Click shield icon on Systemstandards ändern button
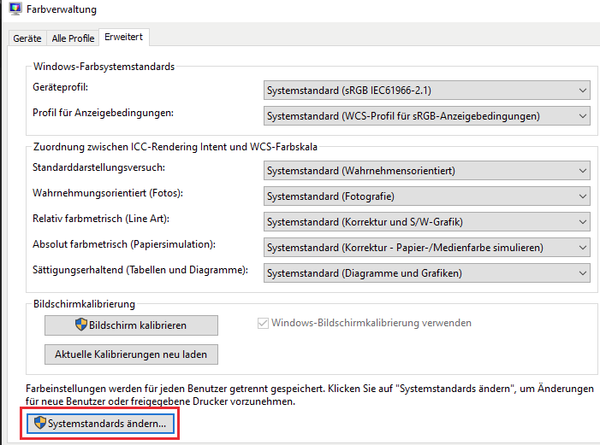 pos(39,423)
